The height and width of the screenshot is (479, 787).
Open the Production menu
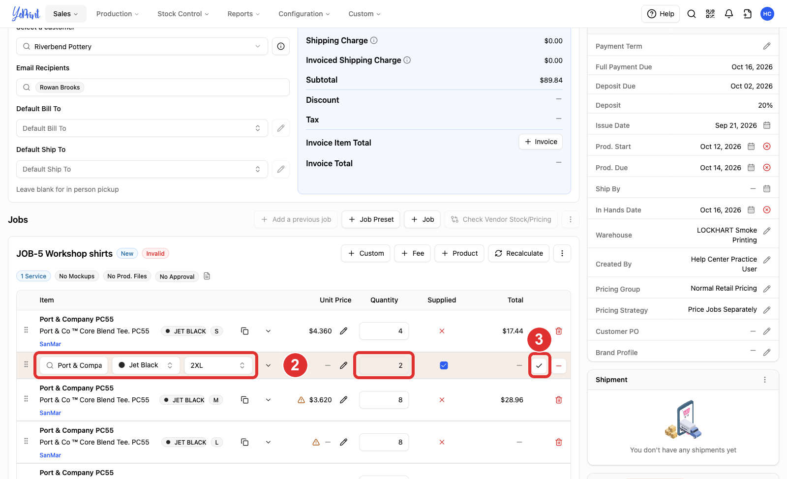[x=118, y=14]
